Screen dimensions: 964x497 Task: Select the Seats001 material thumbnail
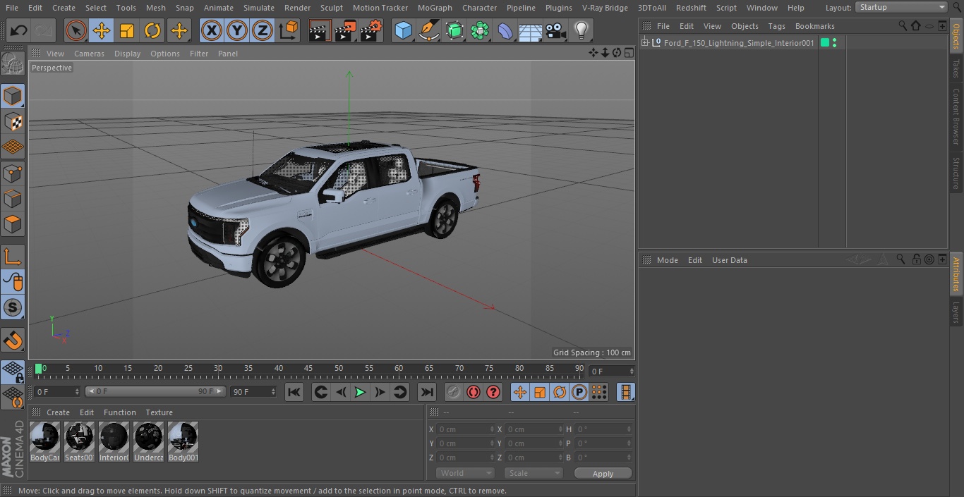click(x=79, y=442)
